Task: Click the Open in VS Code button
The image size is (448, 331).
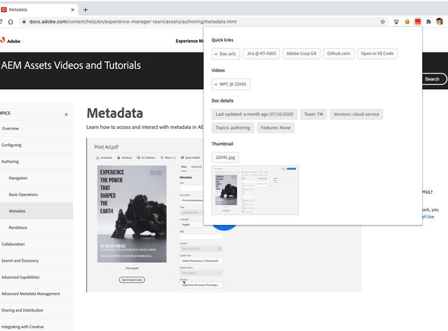Action: click(x=377, y=54)
